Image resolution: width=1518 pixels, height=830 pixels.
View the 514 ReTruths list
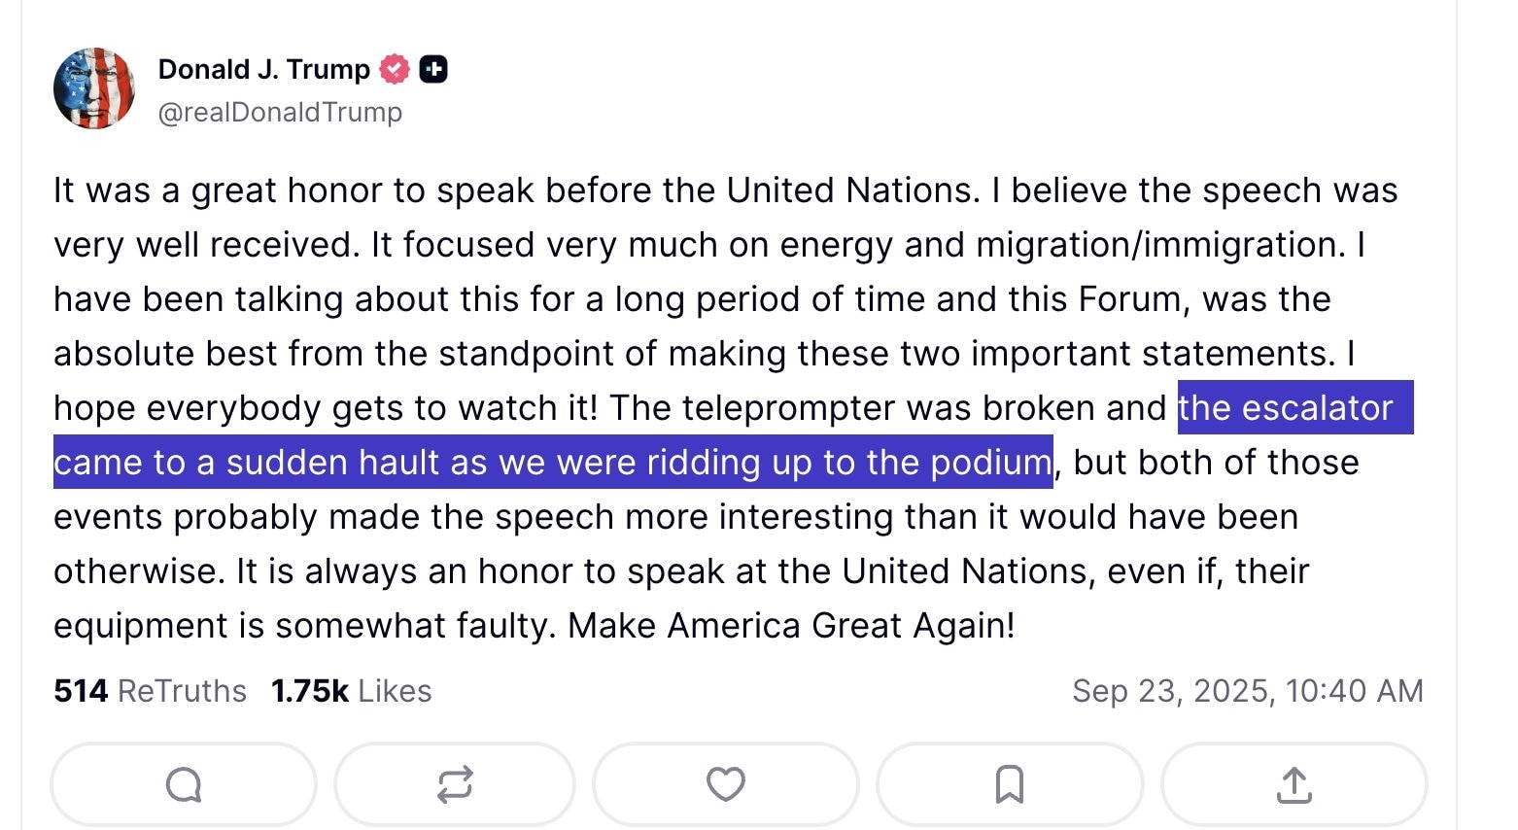pyautogui.click(x=150, y=691)
